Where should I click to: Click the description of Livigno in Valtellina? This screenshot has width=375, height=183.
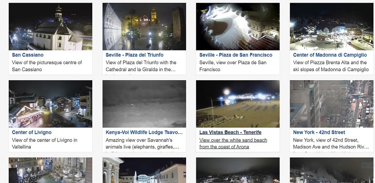tap(44, 143)
